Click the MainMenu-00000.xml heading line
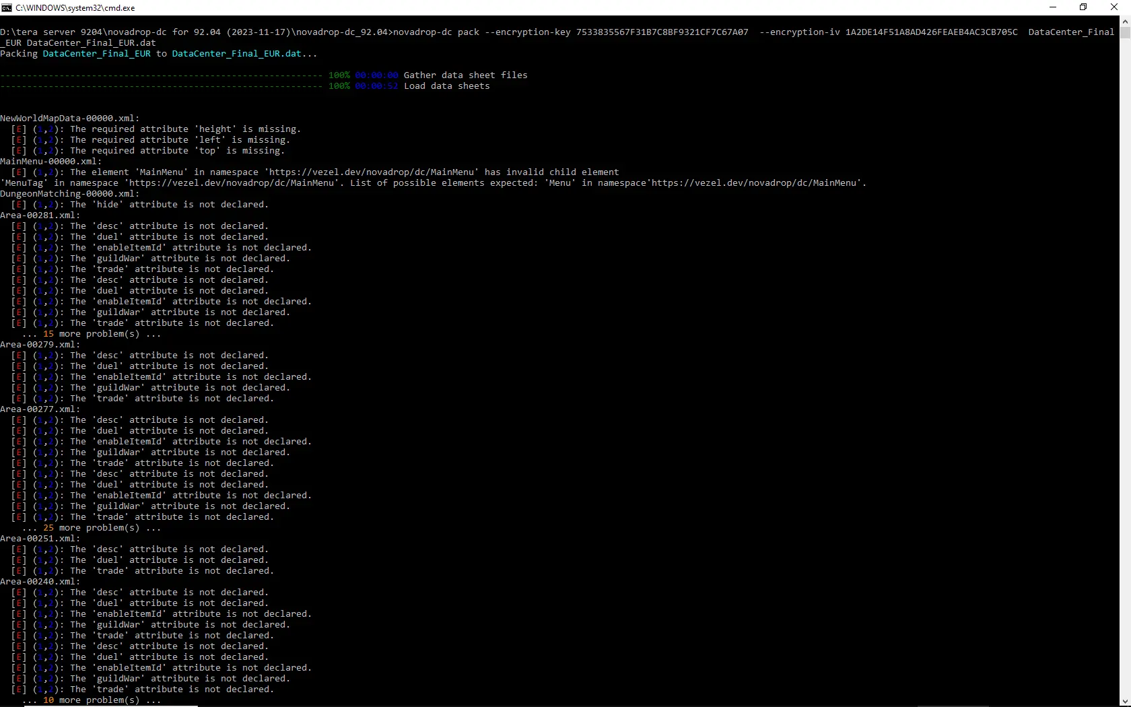This screenshot has width=1131, height=707. (51, 162)
